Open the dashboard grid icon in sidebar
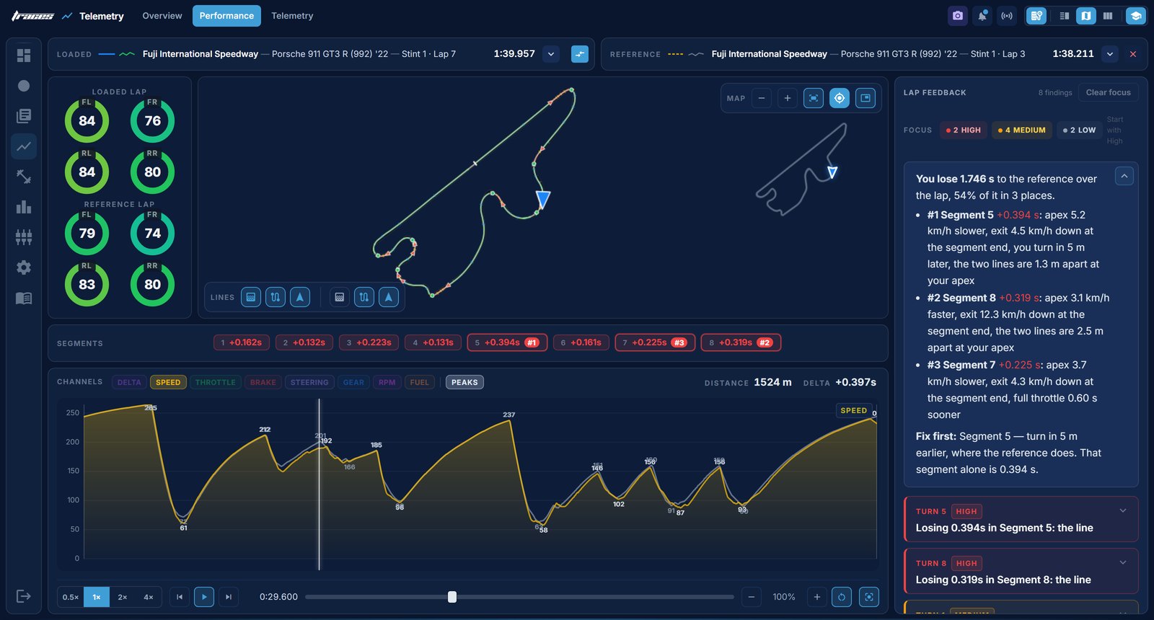1154x620 pixels. click(x=24, y=56)
